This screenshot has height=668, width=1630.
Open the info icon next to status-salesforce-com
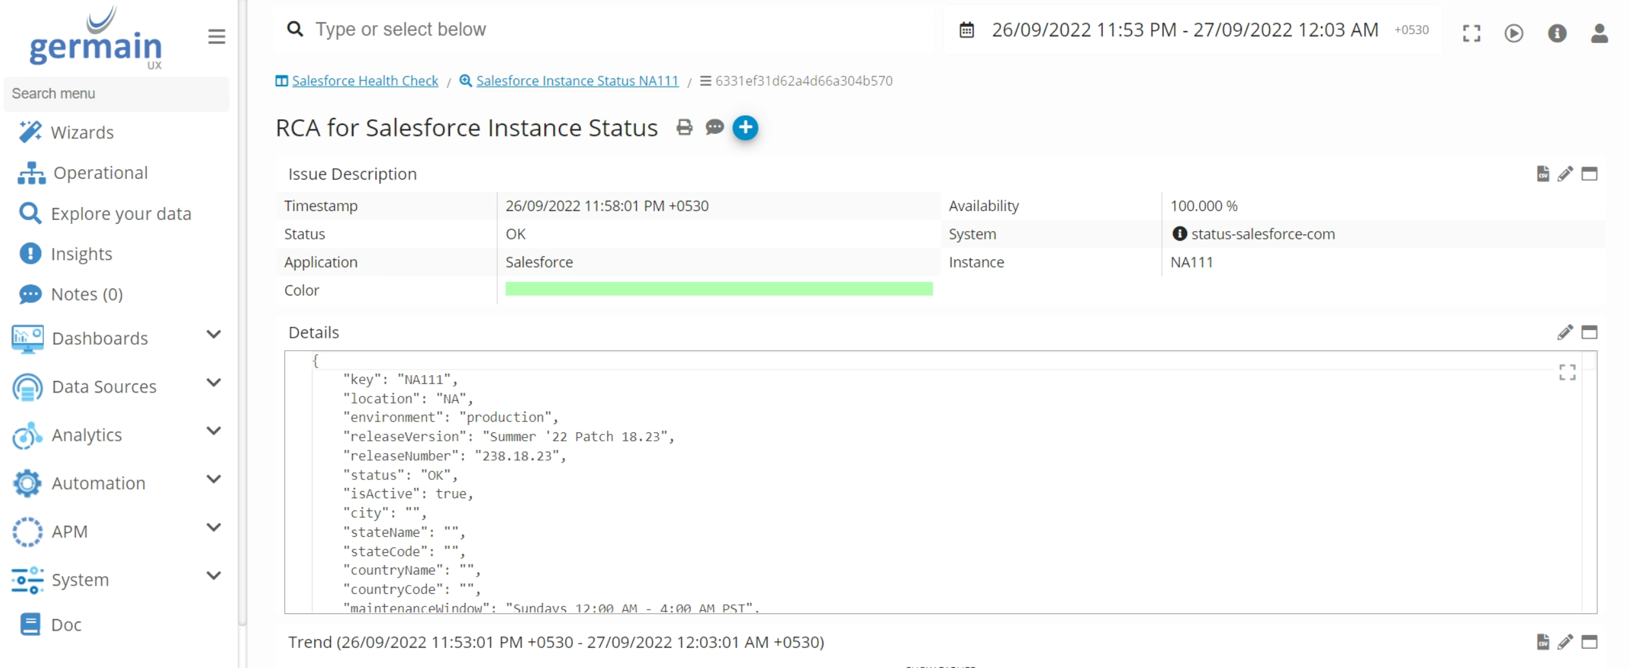(1180, 234)
